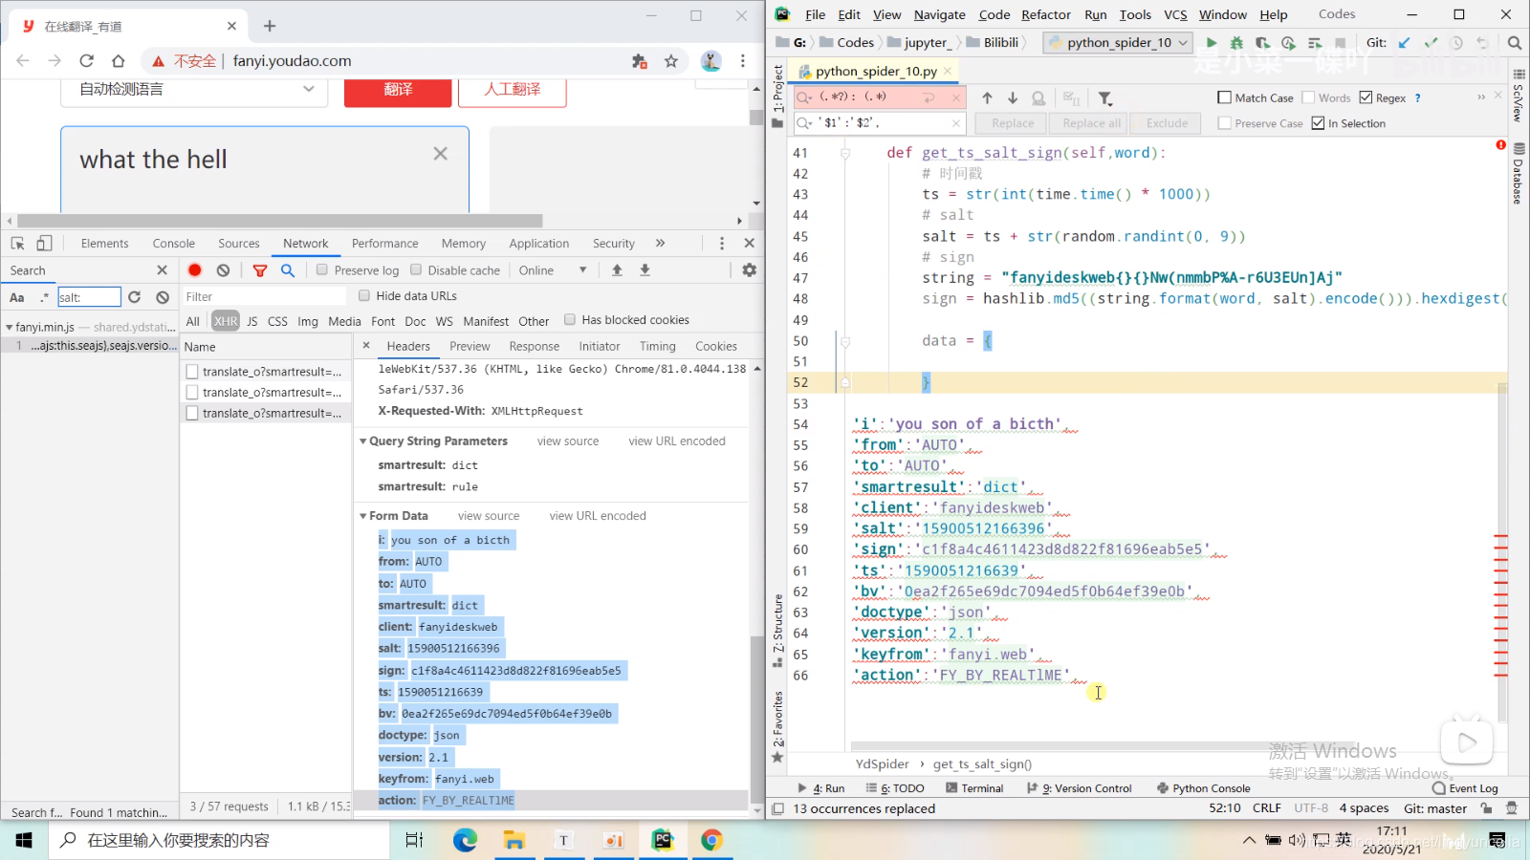1530x860 pixels.
Task: Click the Git commit checkmark icon
Action: point(1431,43)
